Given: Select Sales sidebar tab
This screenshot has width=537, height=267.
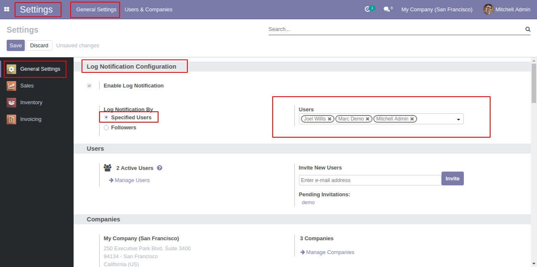Looking at the screenshot, I should (37, 86).
